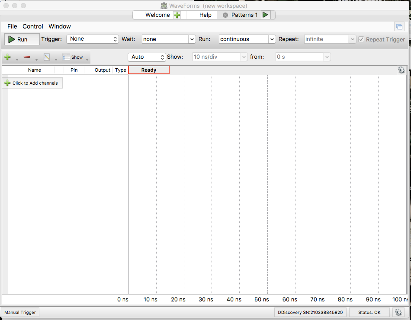Toggle the Repeat Trigger checkbox
The width and height of the screenshot is (411, 320).
(361, 39)
